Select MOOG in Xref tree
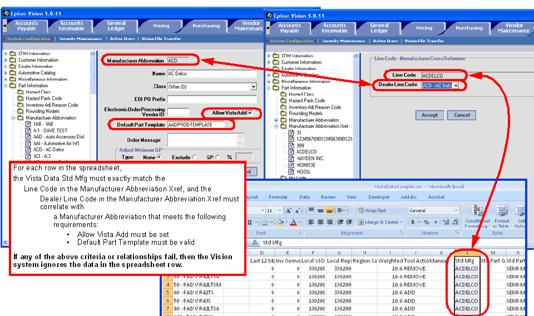Viewport: 534px width, 316px height. point(303,171)
